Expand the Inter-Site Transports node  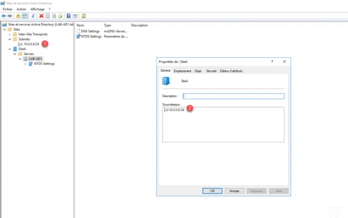[10, 34]
